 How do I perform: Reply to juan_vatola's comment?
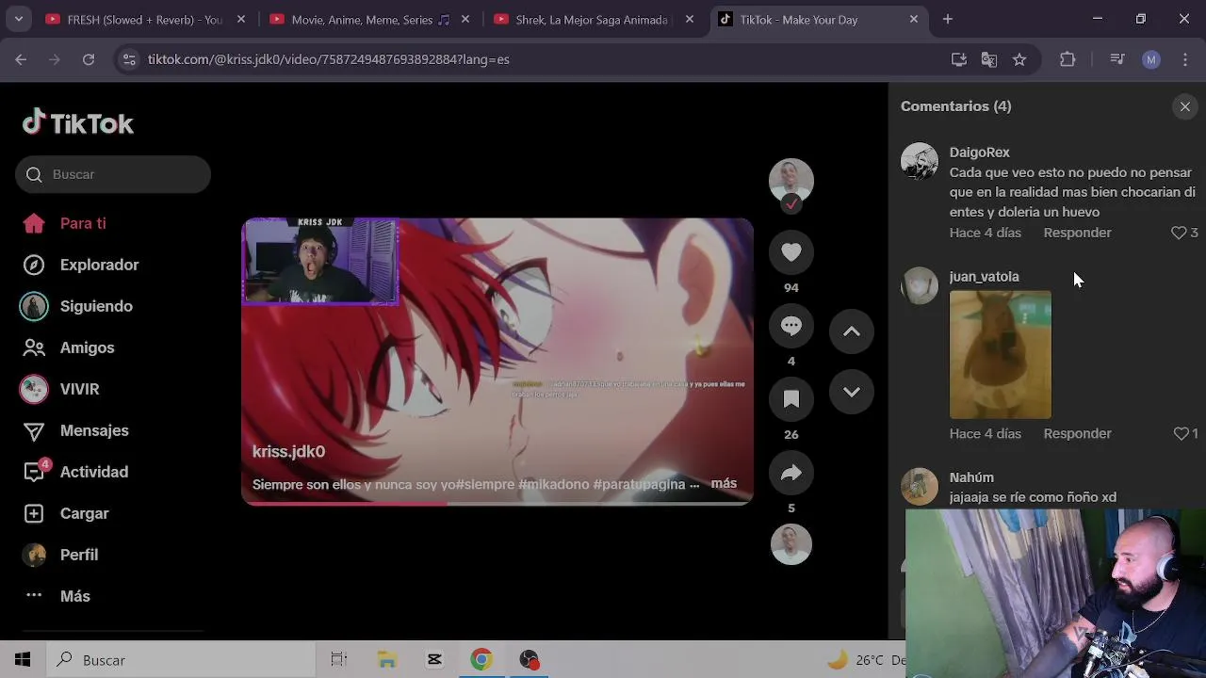(1077, 433)
